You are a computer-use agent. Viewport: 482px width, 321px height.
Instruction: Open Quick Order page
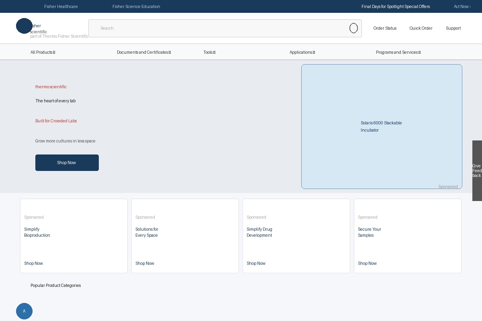point(421,28)
